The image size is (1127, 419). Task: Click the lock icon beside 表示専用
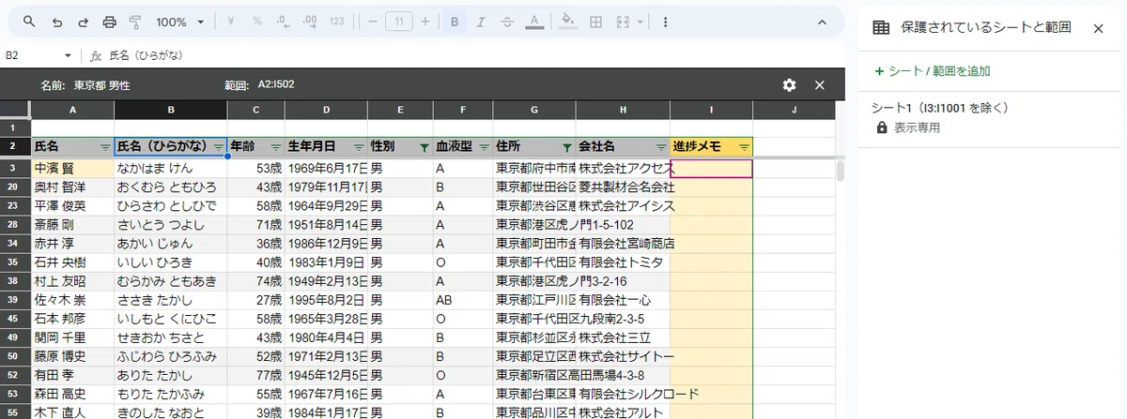(x=881, y=127)
